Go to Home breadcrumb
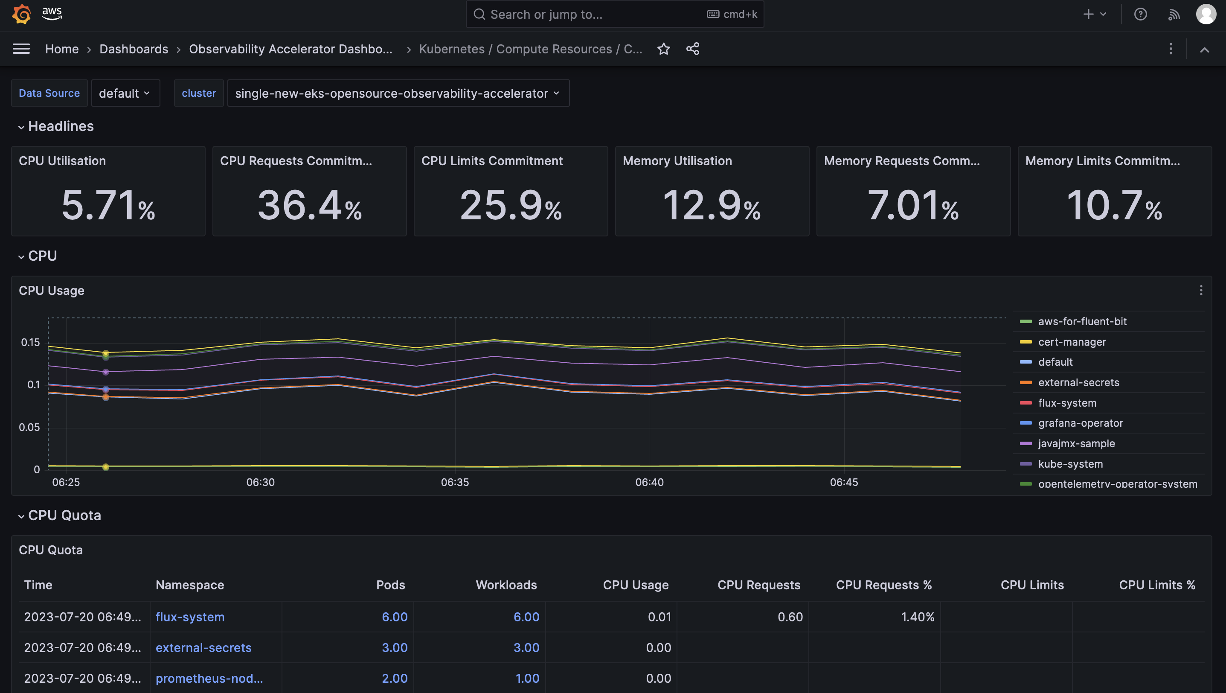 click(x=62, y=49)
